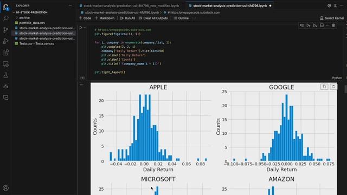The width and height of the screenshot is (347, 195).
Task: Save the plot output image
Action: [333, 87]
